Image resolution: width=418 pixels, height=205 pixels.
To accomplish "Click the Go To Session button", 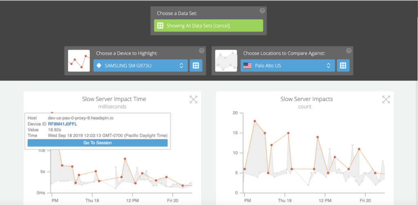I will click(98, 143).
